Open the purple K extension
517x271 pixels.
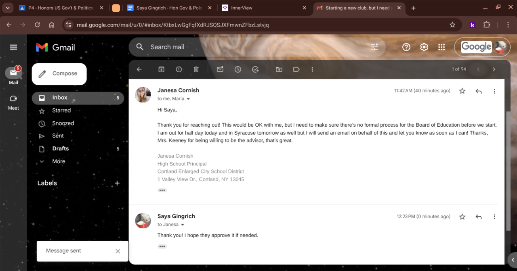472,25
